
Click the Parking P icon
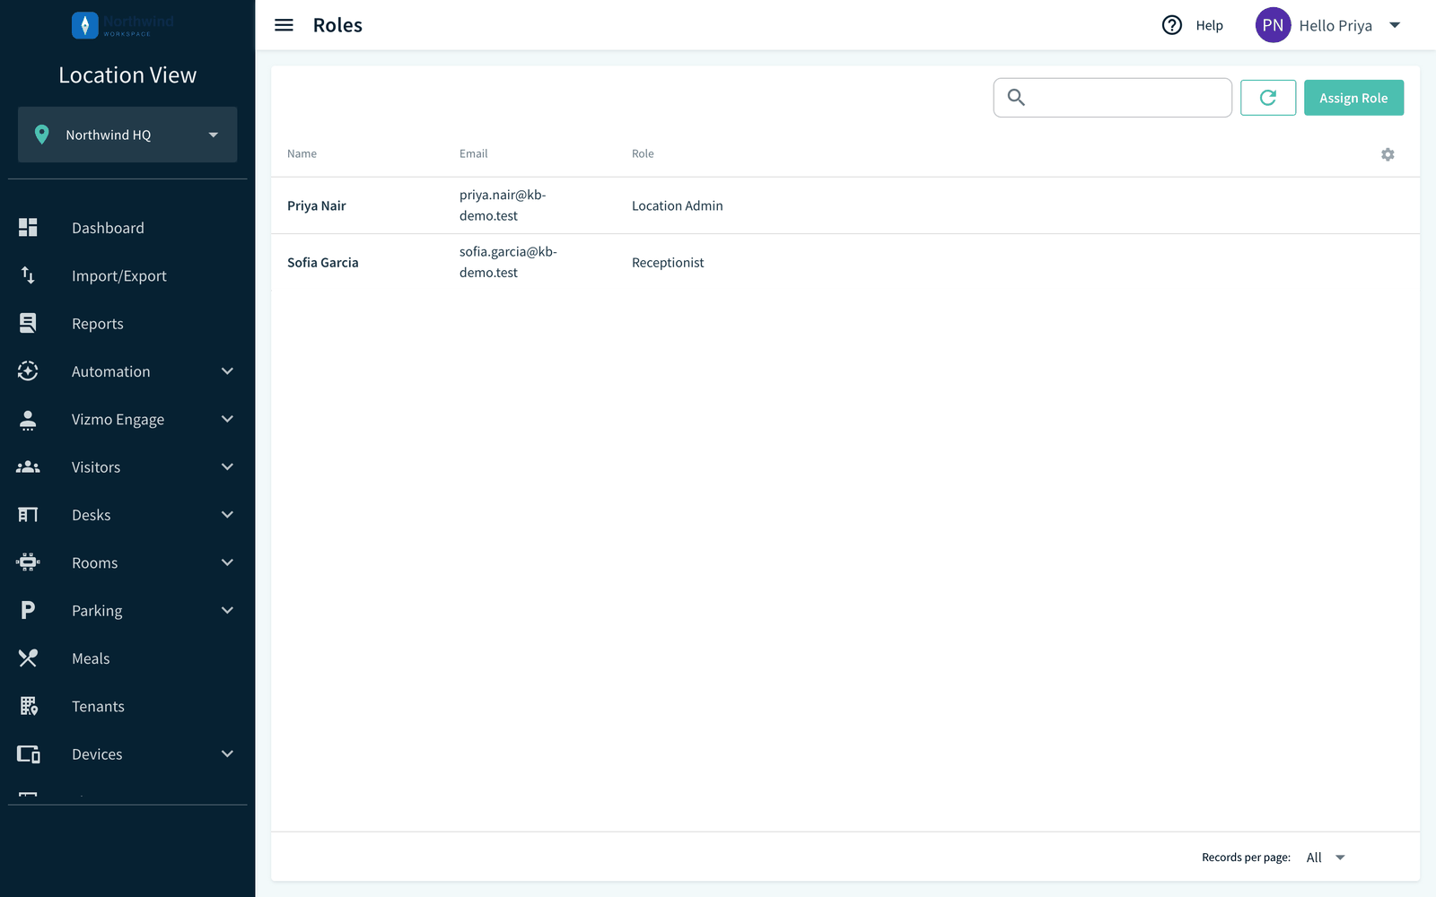28,610
